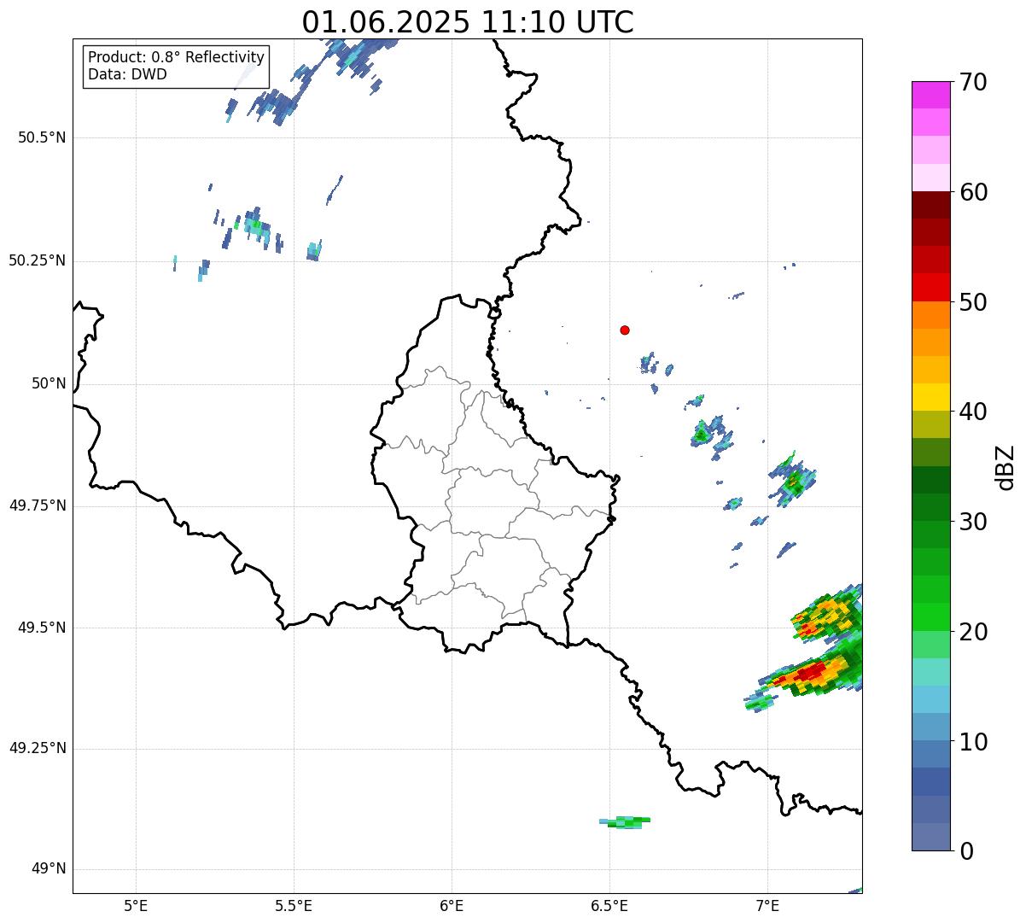This screenshot has width=1026, height=923.
Task: Click the cyan-green echo near 50.3°N 5.4°E
Action: [x=256, y=226]
